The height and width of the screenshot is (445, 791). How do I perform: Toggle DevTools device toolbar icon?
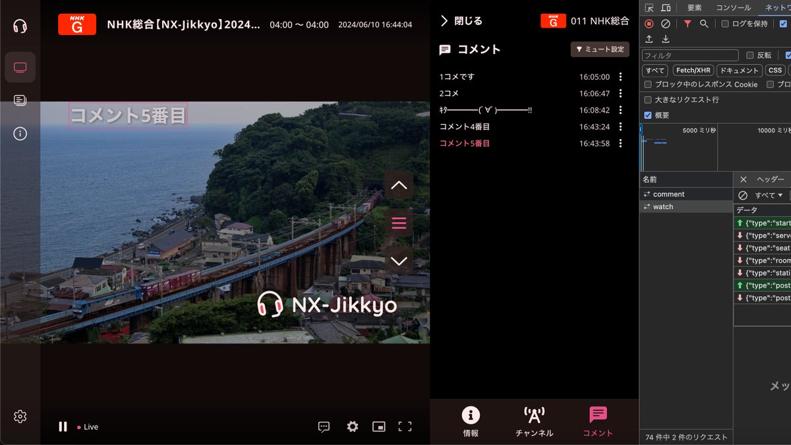pos(666,8)
